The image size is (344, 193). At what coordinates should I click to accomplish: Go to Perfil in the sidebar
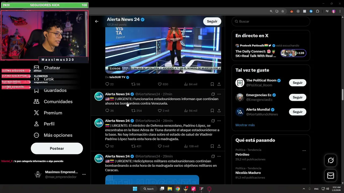coord(44,124)
